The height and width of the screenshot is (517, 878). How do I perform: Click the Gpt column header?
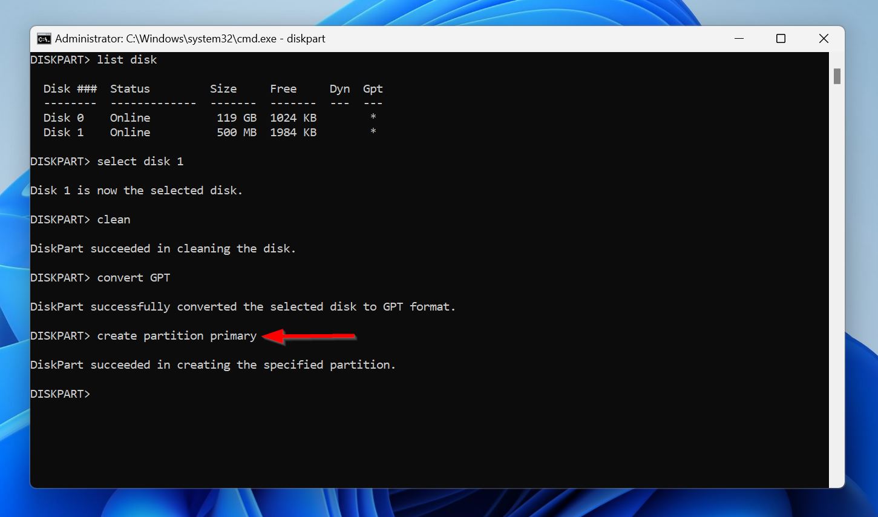pos(372,88)
